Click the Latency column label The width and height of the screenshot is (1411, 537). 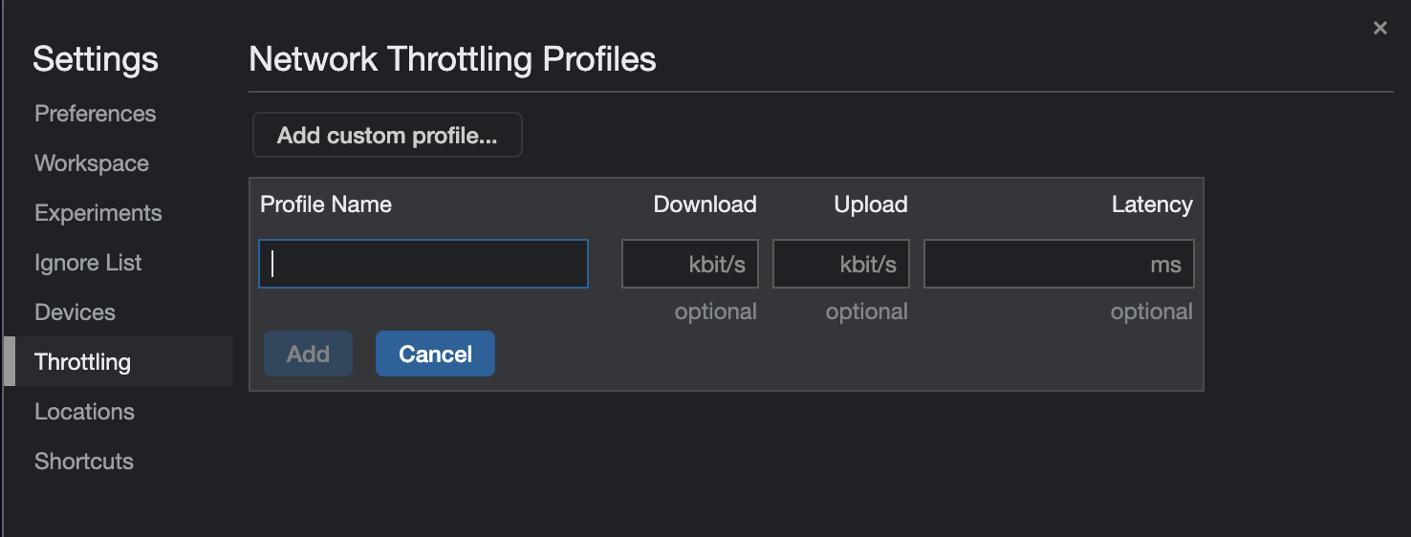[x=1152, y=204]
